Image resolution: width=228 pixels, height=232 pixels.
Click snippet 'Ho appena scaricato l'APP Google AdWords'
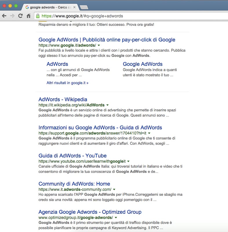[x=110, y=197]
